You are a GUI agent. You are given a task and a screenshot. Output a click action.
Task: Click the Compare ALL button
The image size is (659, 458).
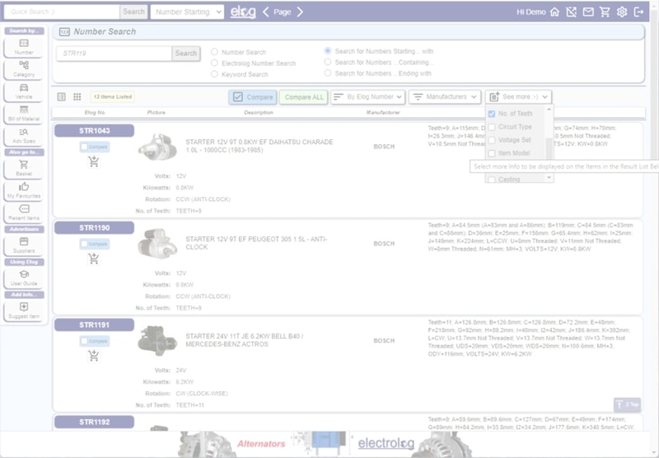pyautogui.click(x=302, y=97)
